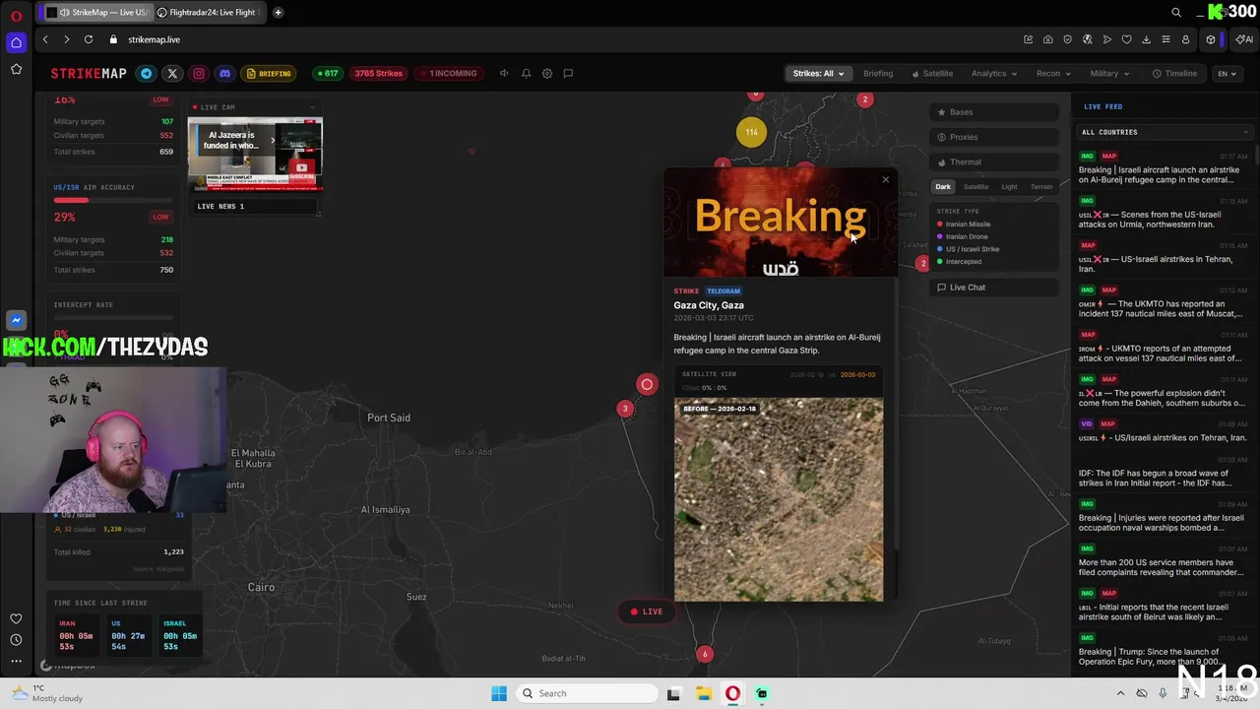This screenshot has height=709, width=1260.
Task: Open notifications bell in StrikeMap header
Action: tap(526, 73)
